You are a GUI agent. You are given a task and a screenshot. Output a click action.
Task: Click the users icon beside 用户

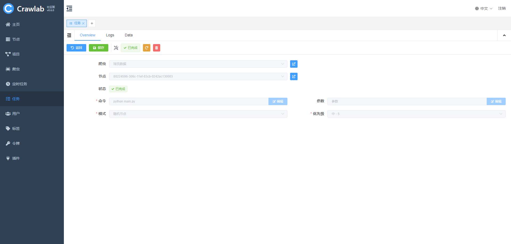click(8, 114)
